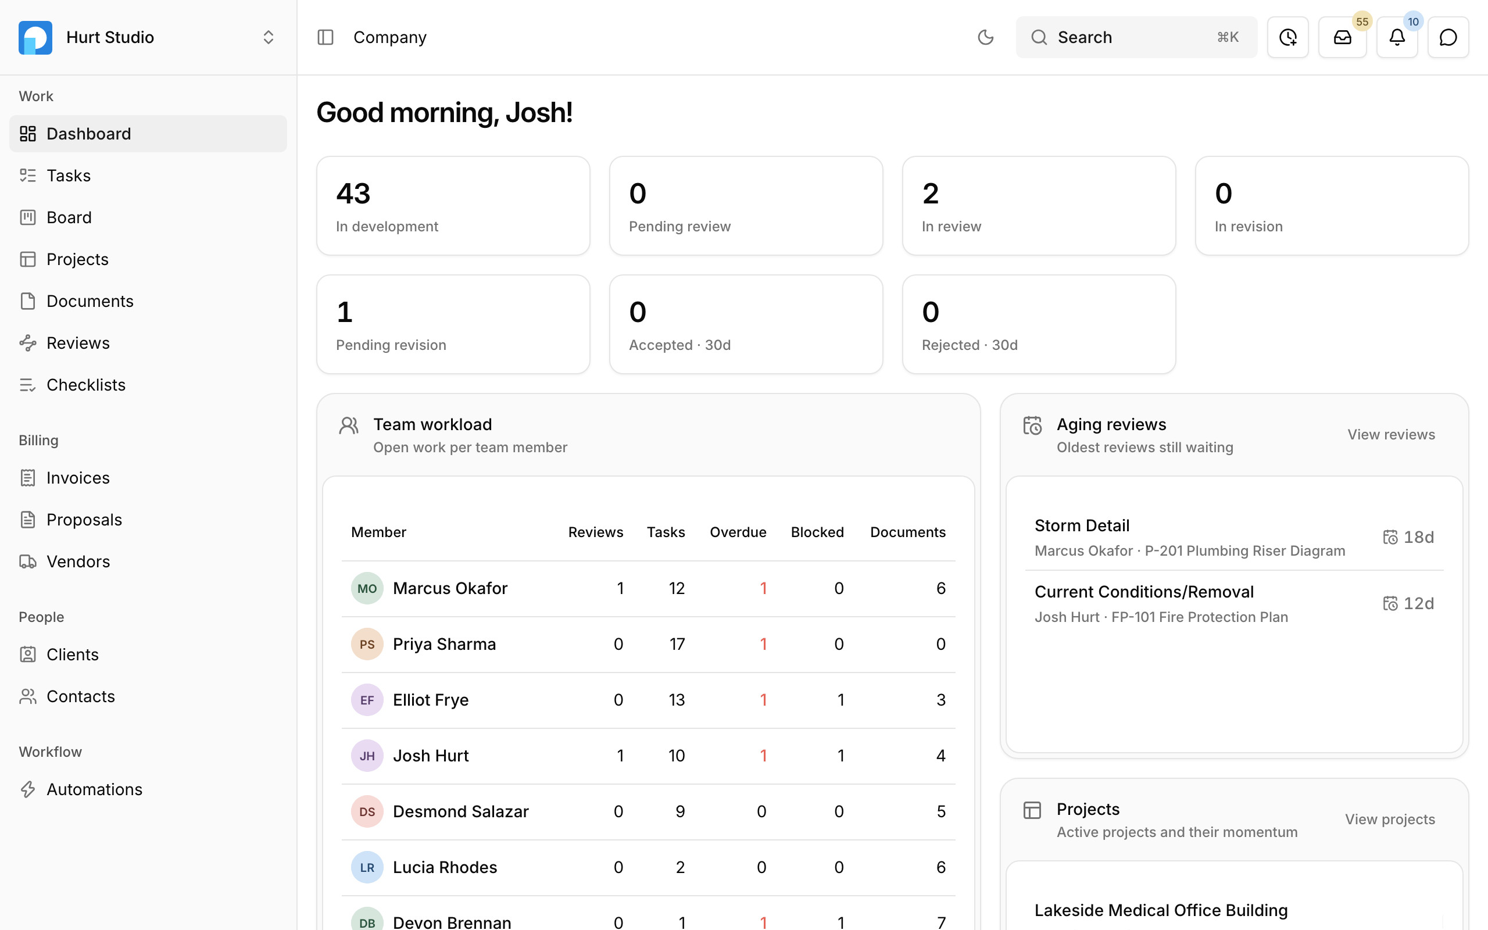Click the Automations lightning icon
The image size is (1488, 930).
point(28,789)
